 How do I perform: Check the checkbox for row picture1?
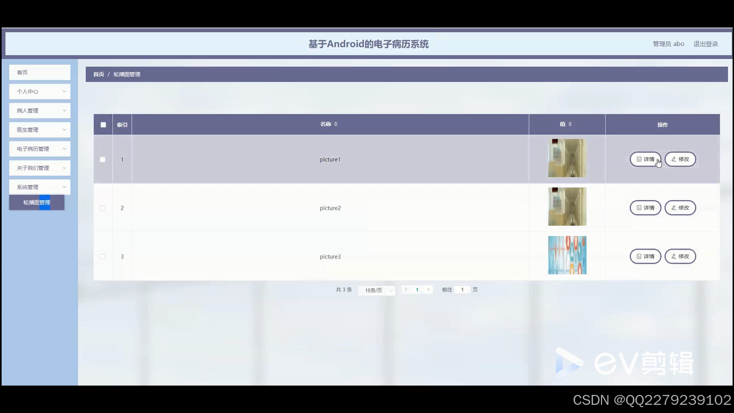[103, 159]
